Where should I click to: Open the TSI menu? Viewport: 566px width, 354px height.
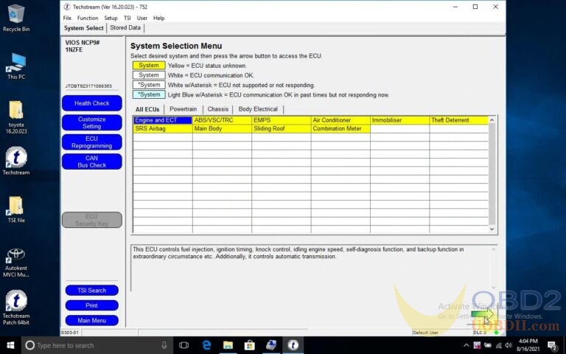coord(127,18)
